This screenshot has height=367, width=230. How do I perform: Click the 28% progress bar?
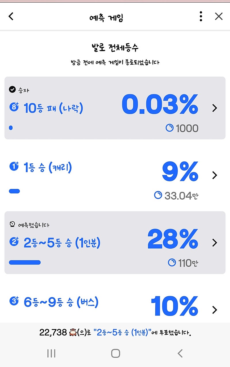[25, 262]
